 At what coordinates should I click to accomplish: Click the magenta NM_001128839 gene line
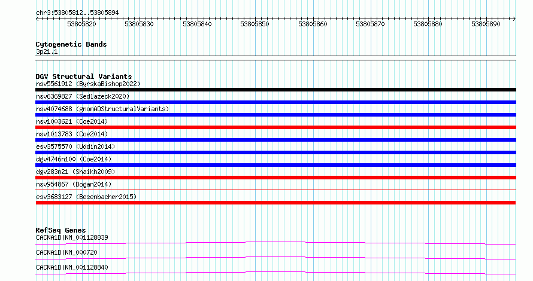click(x=275, y=243)
